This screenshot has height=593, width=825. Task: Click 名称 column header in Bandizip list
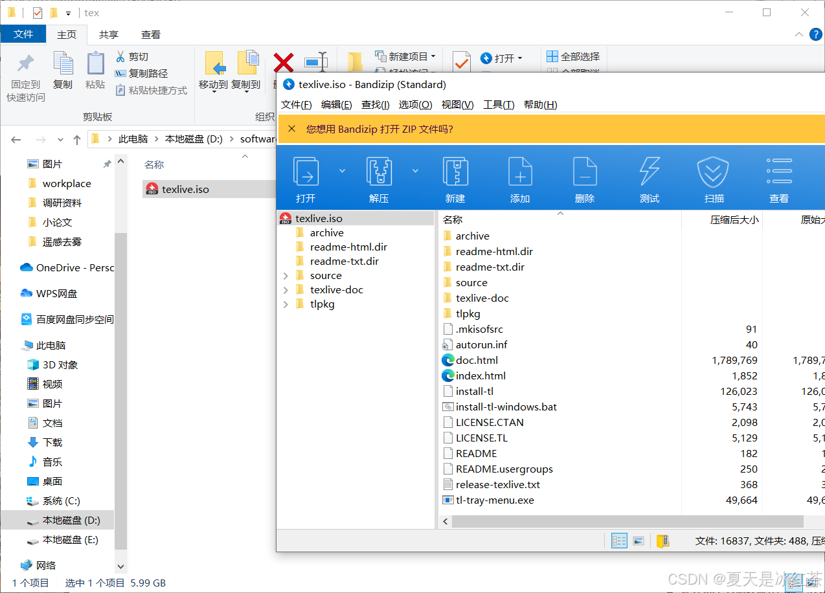tap(453, 220)
